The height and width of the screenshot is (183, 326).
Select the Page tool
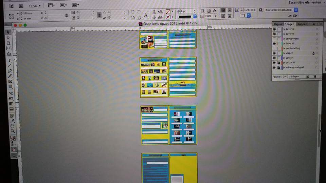(x=9, y=43)
